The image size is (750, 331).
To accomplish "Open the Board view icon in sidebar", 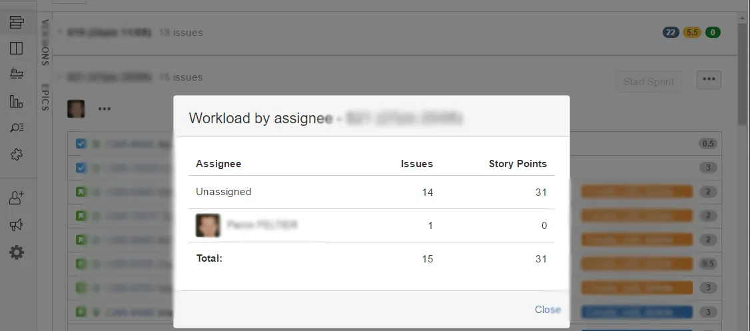I will tap(16, 49).
